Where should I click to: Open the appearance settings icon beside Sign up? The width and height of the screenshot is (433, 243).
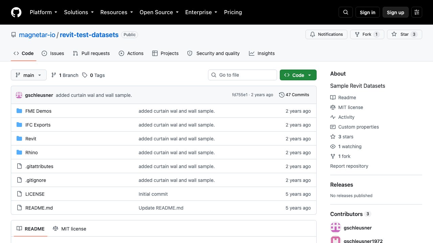(417, 12)
